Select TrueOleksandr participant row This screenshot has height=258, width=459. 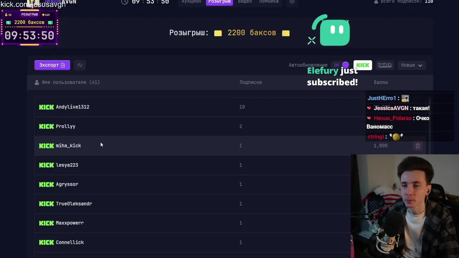pyautogui.click(x=193, y=204)
